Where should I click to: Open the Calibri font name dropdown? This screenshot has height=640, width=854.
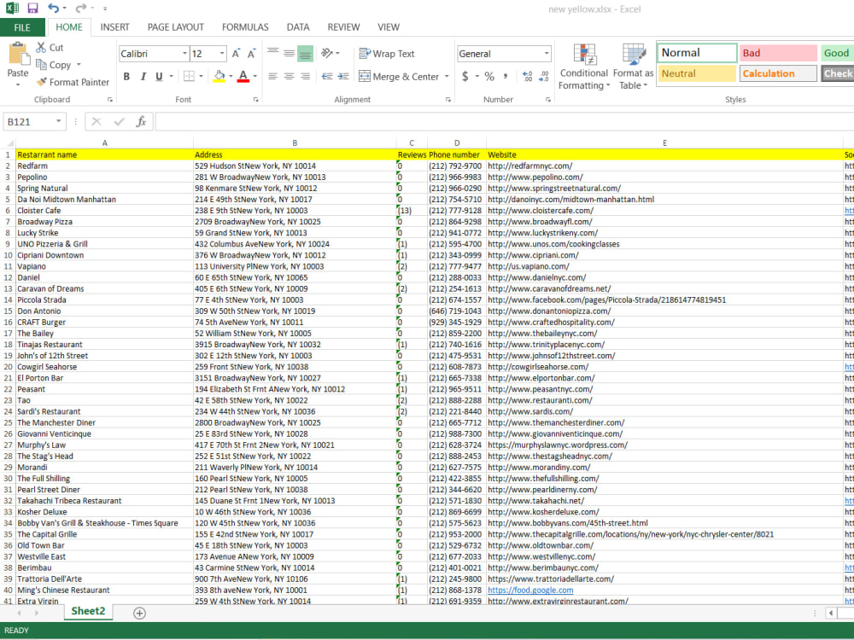click(x=184, y=53)
